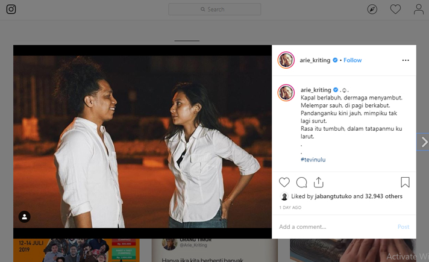Open the ORANG TIMUR tweet background post thumbnail
Image resolution: width=429 pixels, height=262 pixels.
coord(214,250)
